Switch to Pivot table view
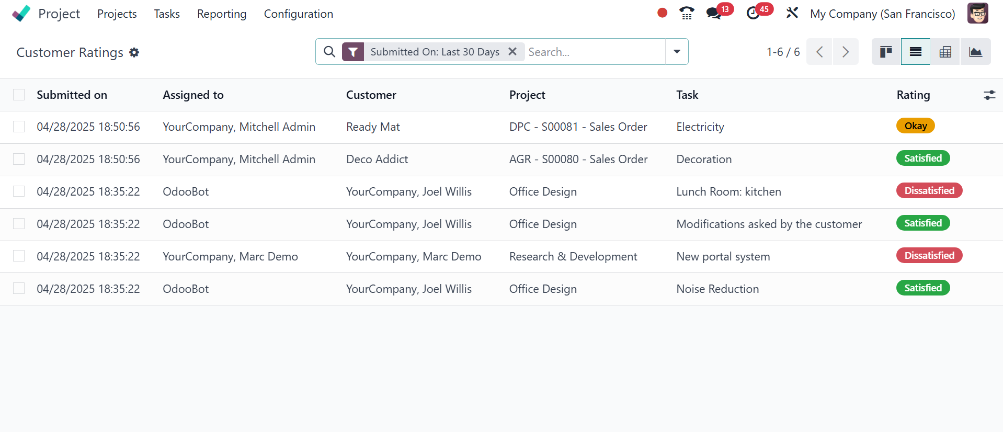Screen dimensions: 1003x432 [x=945, y=52]
